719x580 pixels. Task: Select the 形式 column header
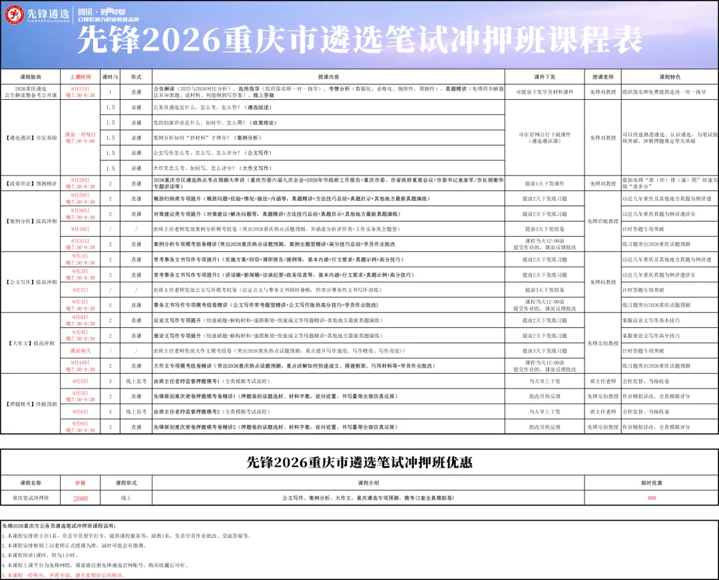(136, 77)
